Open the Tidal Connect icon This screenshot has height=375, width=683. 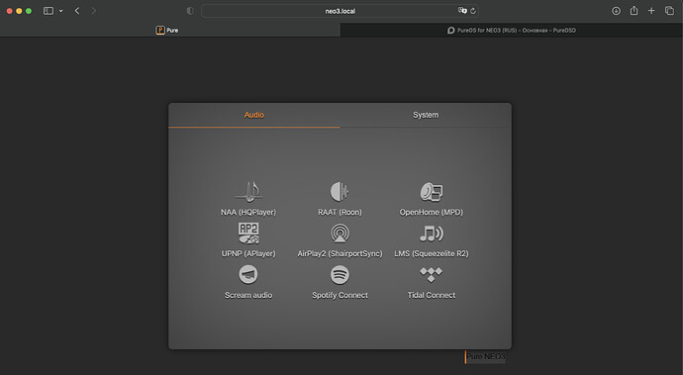(x=432, y=274)
